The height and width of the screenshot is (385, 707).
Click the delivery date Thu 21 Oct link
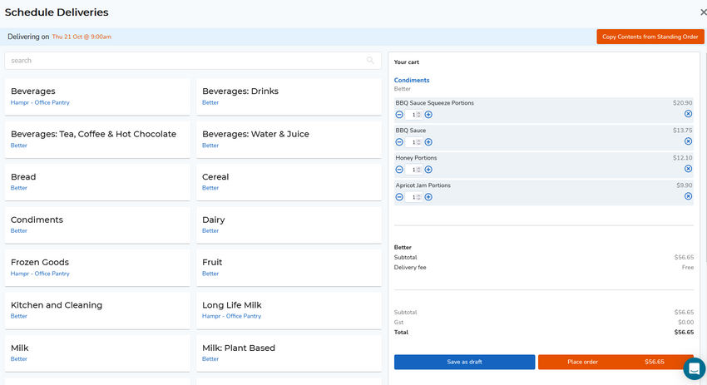[82, 37]
